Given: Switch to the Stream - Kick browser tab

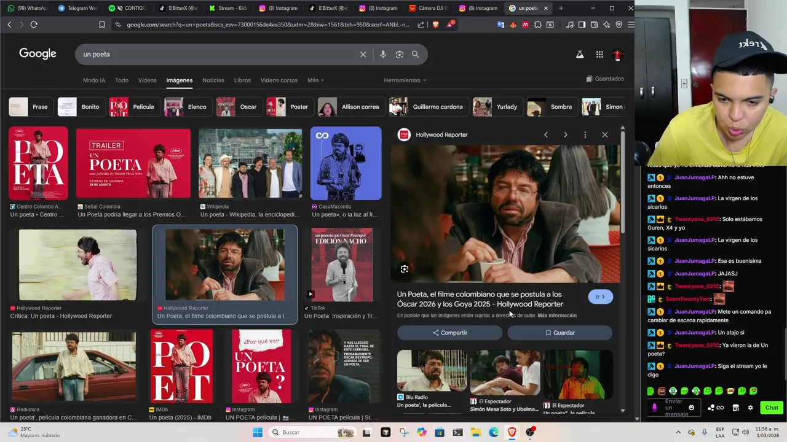Looking at the screenshot, I should pos(228,8).
